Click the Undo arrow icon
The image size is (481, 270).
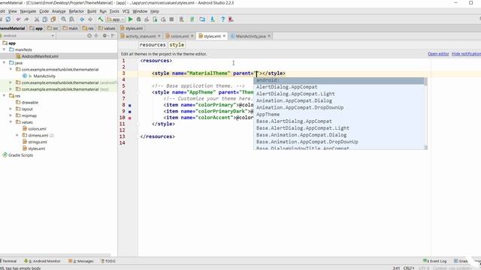pyautogui.click(x=18, y=19)
